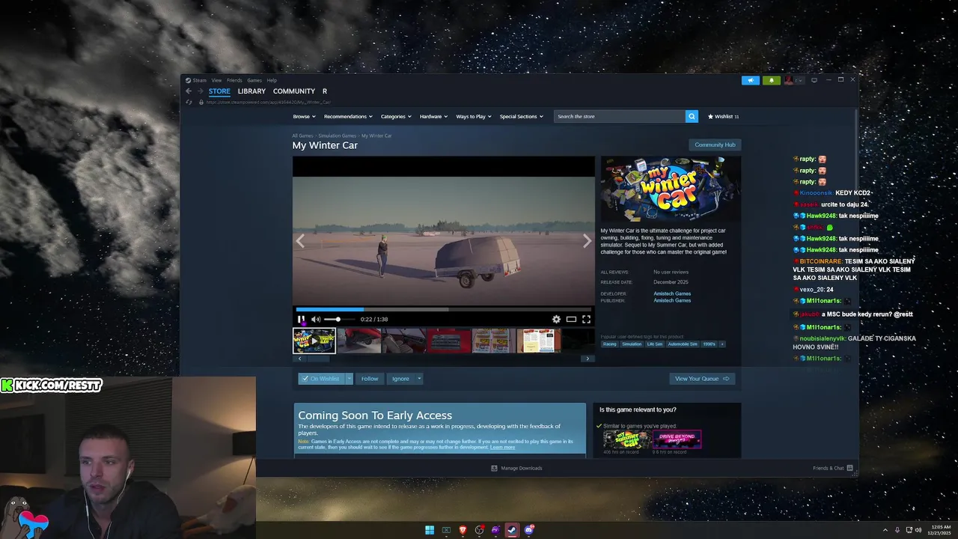Open the Categories dropdown
Screen dimensions: 958x539
coord(396,116)
